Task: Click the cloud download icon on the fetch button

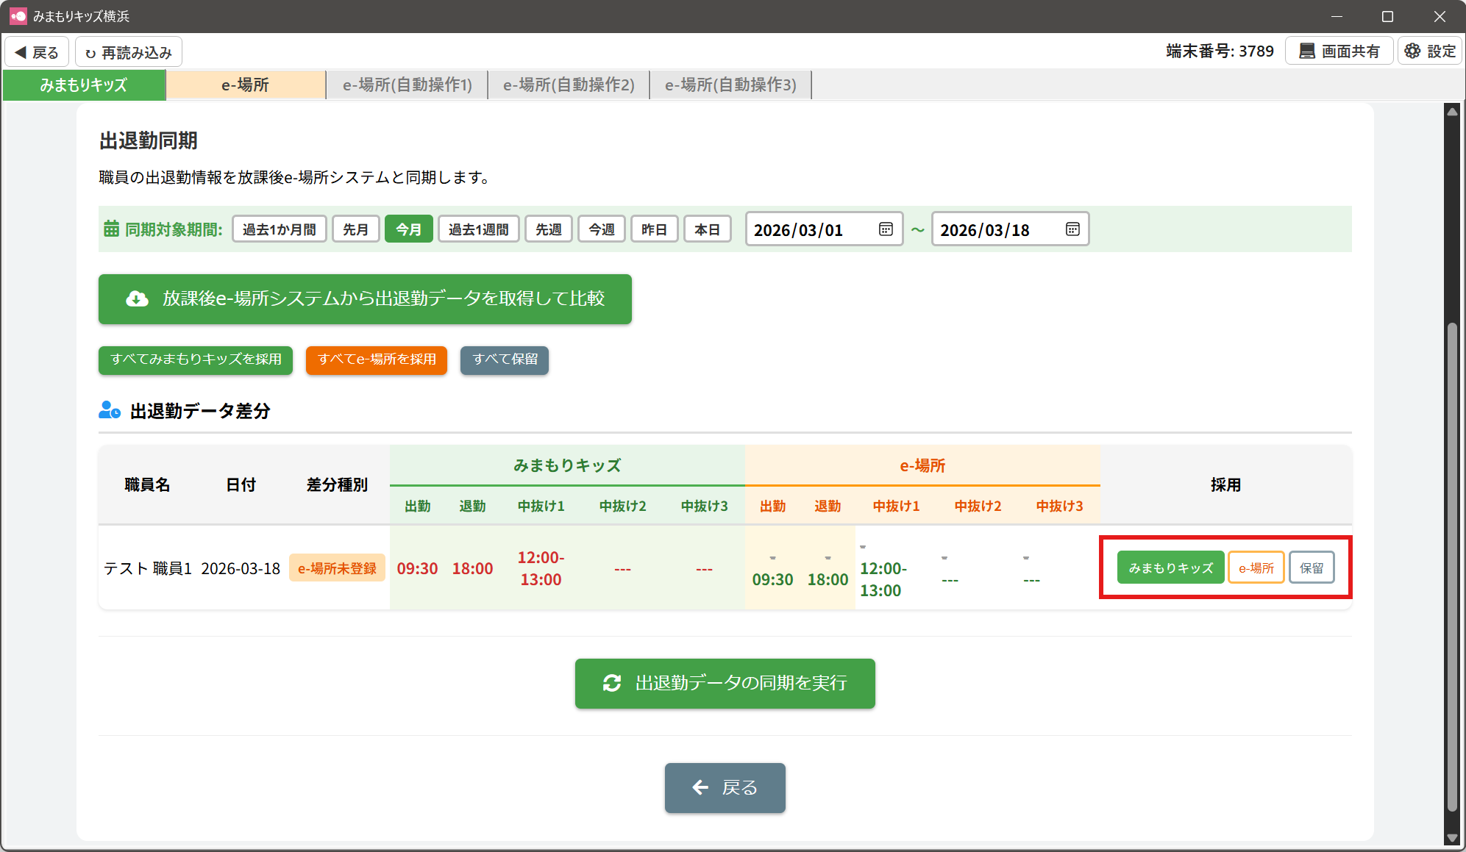Action: pyautogui.click(x=137, y=298)
